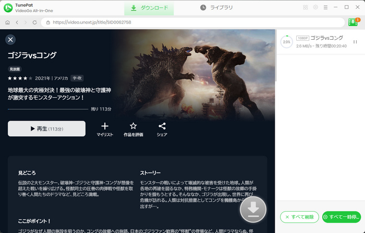Minimize the TunePat window

click(x=335, y=7)
